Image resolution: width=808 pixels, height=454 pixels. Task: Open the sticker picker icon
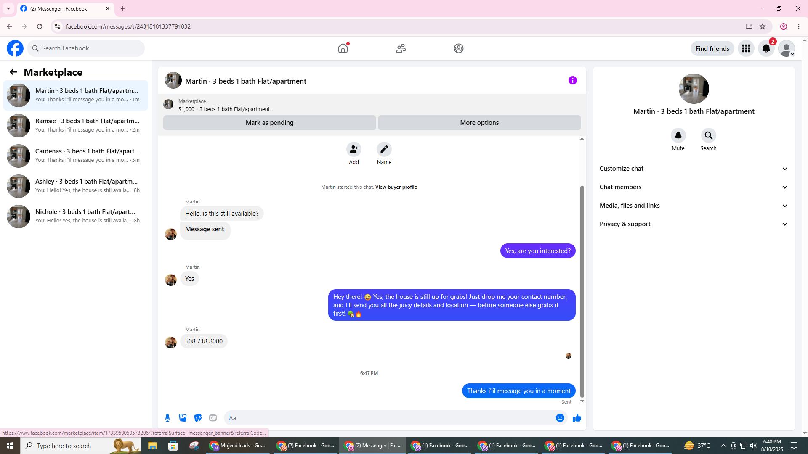[198, 418]
